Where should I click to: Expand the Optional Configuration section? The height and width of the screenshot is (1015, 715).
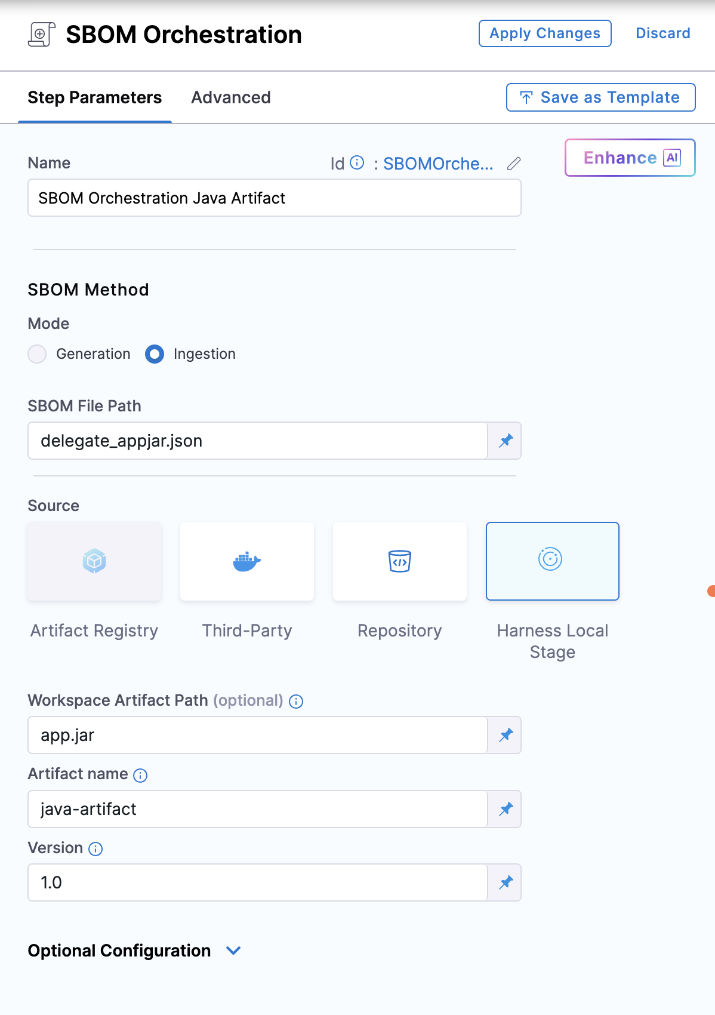233,951
